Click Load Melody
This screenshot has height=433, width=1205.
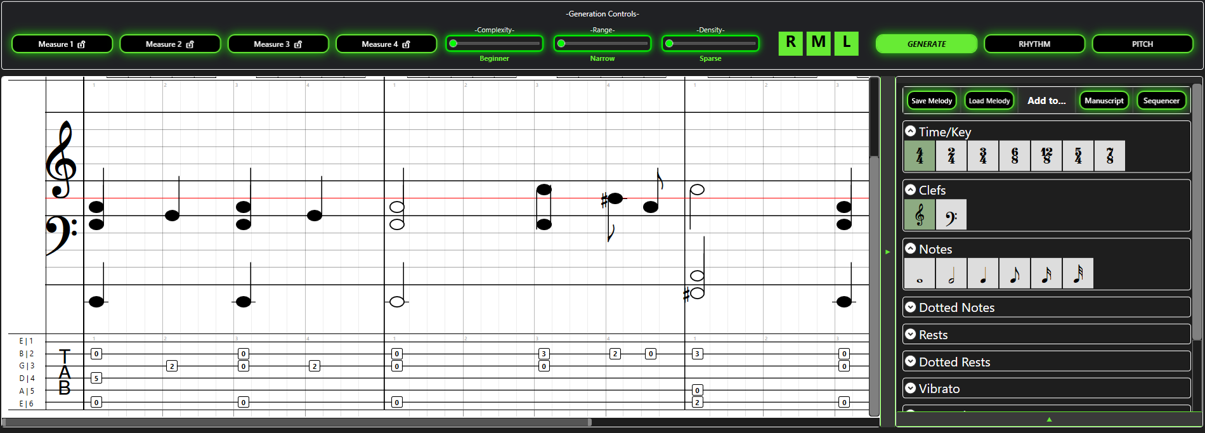click(x=989, y=101)
